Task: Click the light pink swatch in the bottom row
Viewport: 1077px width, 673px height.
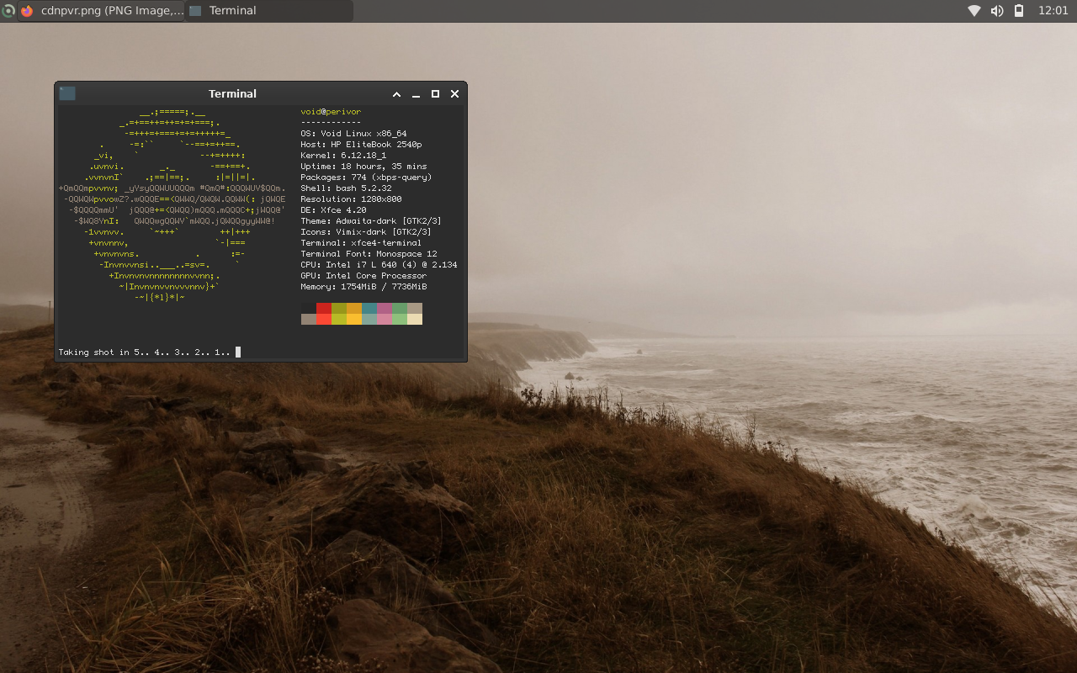Action: click(385, 319)
